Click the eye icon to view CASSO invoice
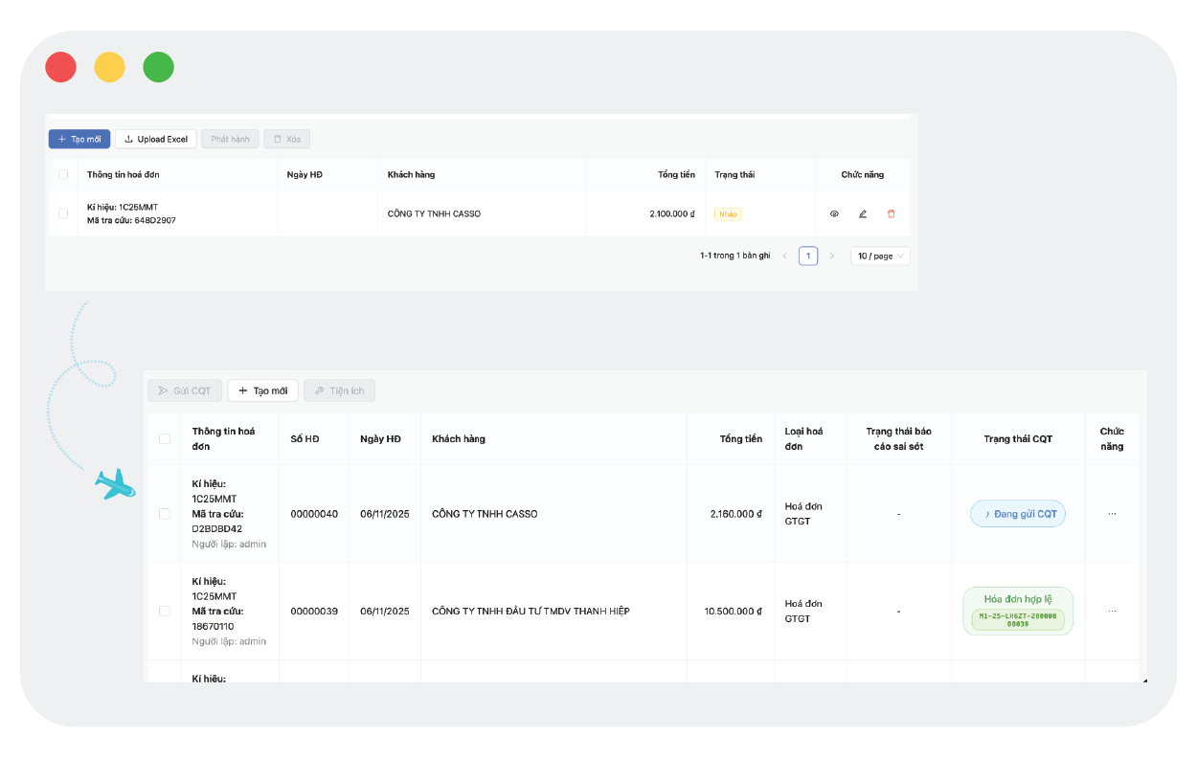The height and width of the screenshot is (758, 1197). (x=834, y=213)
